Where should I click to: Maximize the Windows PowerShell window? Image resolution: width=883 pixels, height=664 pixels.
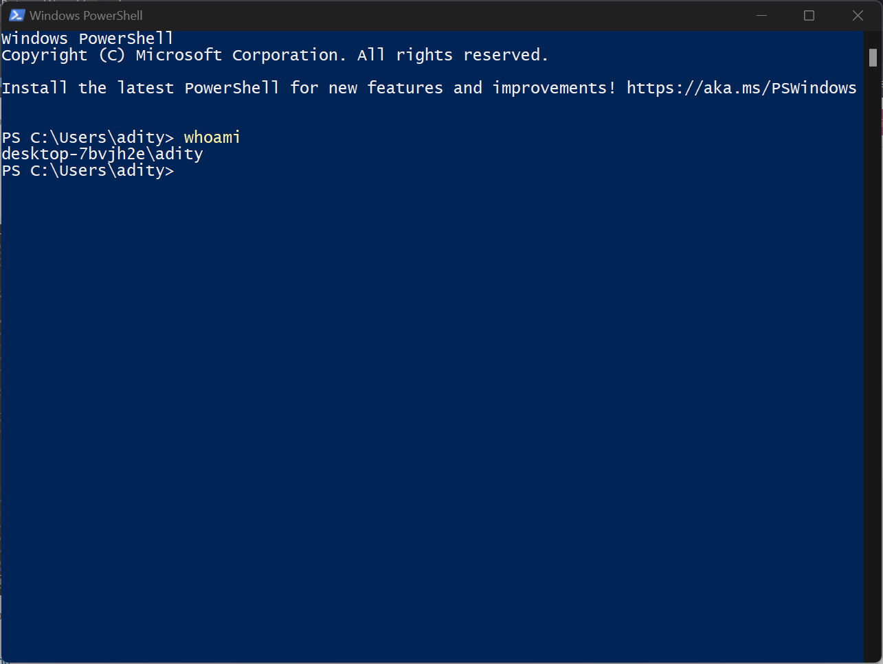(x=809, y=15)
